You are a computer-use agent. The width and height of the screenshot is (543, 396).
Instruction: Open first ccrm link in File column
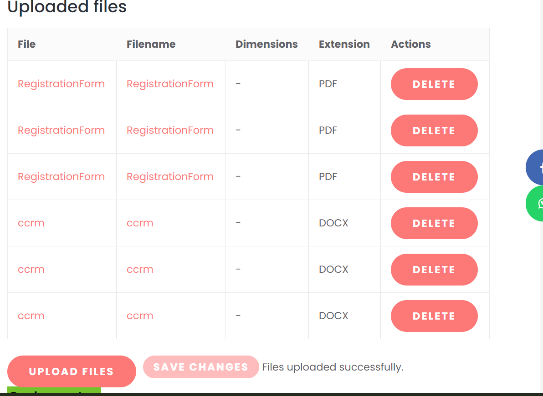coord(31,223)
